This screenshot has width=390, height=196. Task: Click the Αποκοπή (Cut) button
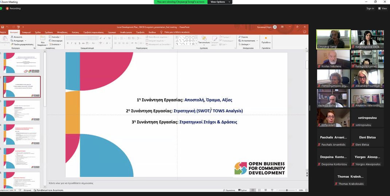coord(17,37)
